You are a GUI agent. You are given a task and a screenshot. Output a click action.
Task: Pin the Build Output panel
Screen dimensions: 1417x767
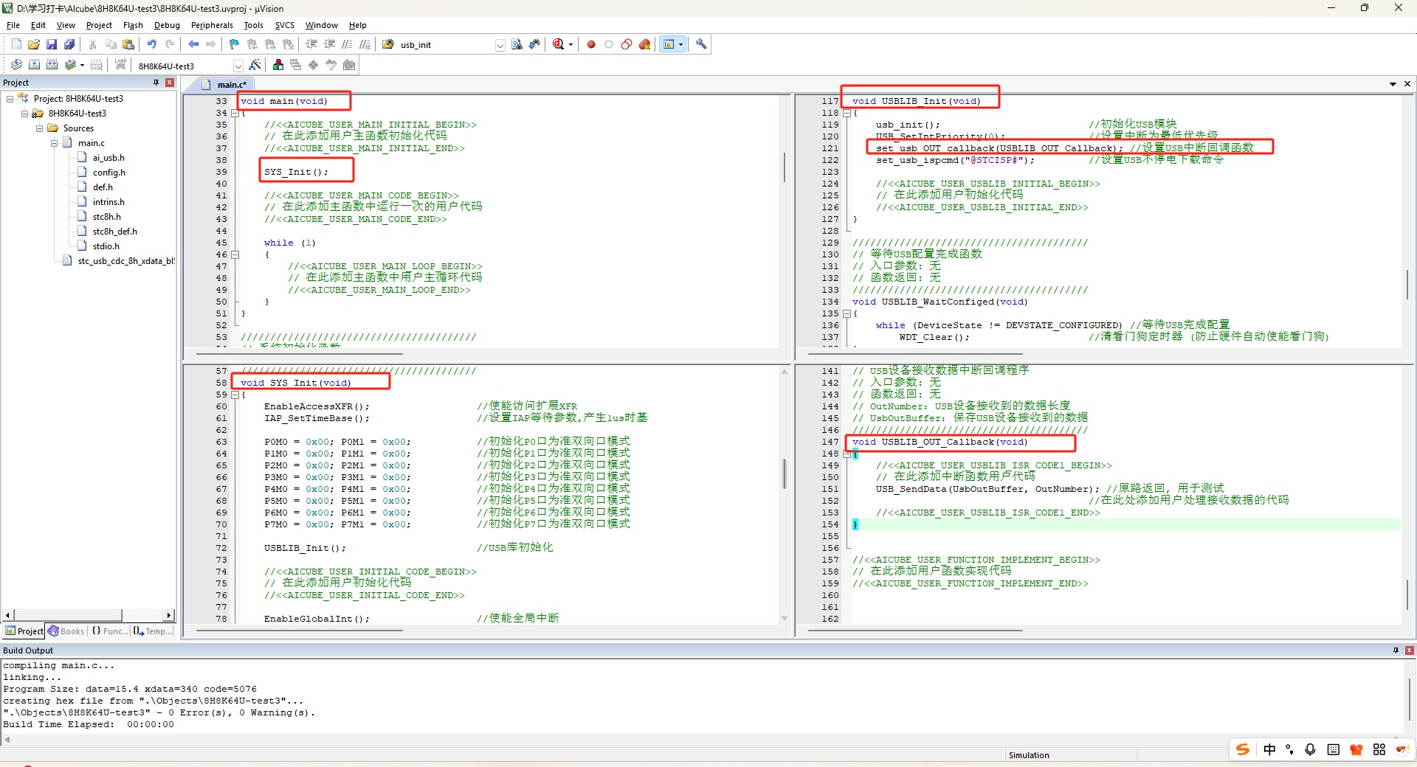pyautogui.click(x=1396, y=650)
